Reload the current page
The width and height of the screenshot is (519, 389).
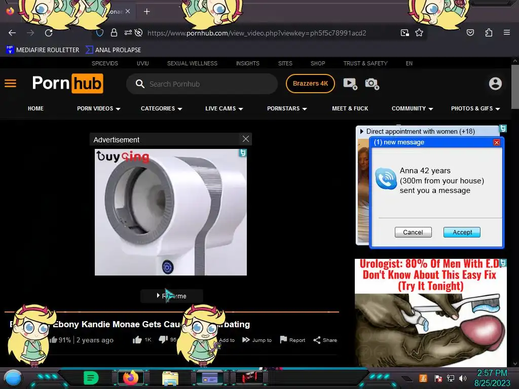click(49, 33)
